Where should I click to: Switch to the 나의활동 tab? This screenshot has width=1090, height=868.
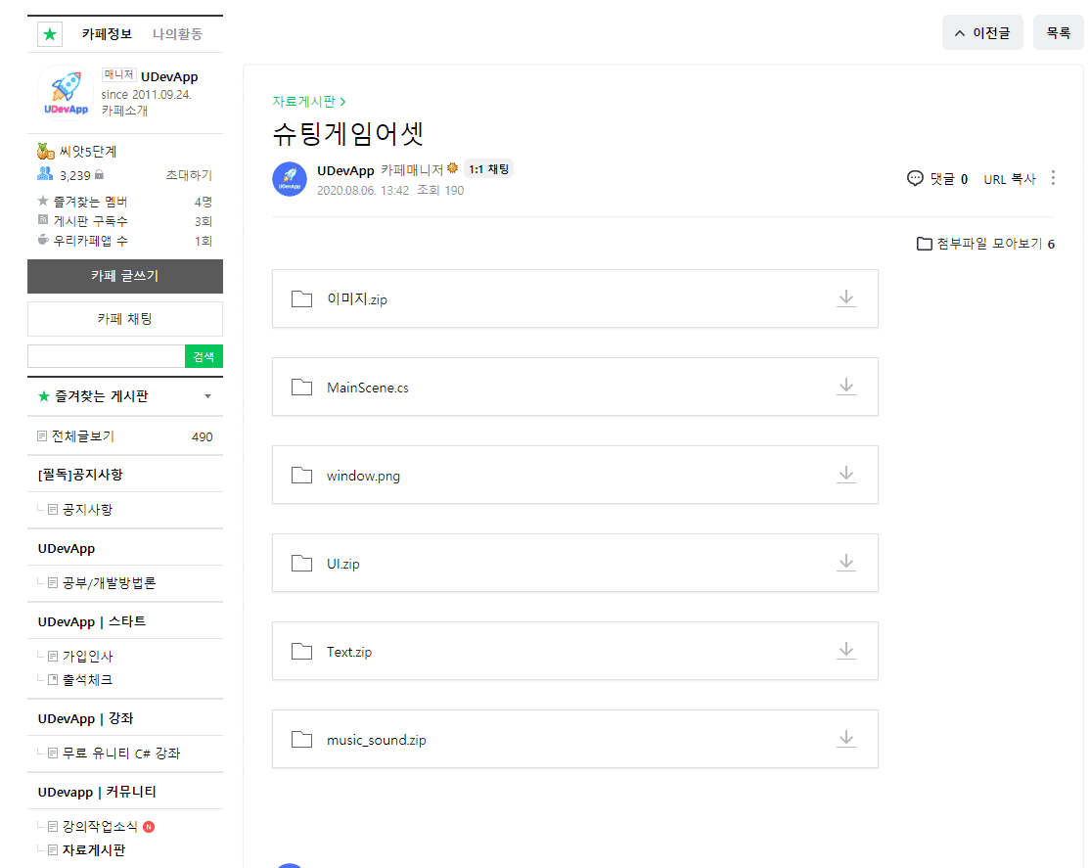(177, 34)
